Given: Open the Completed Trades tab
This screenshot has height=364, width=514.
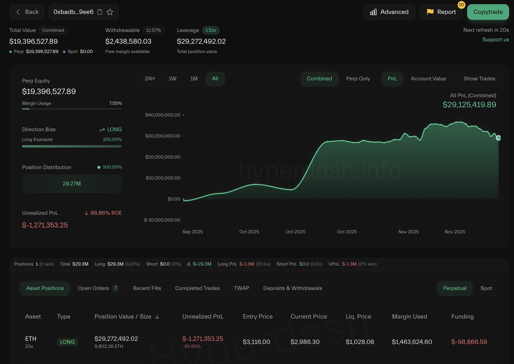Looking at the screenshot, I should click(197, 288).
